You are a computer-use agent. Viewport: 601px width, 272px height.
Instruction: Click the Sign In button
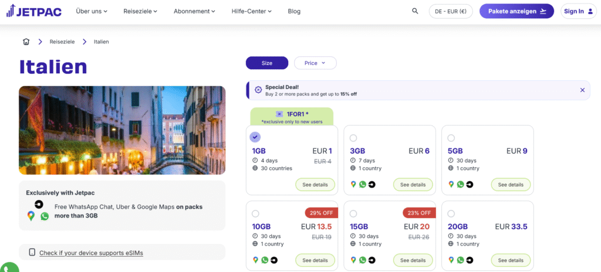(579, 11)
